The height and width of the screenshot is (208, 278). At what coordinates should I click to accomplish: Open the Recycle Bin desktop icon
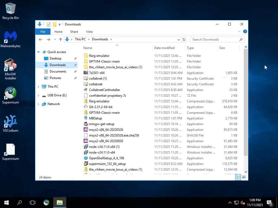(11, 11)
